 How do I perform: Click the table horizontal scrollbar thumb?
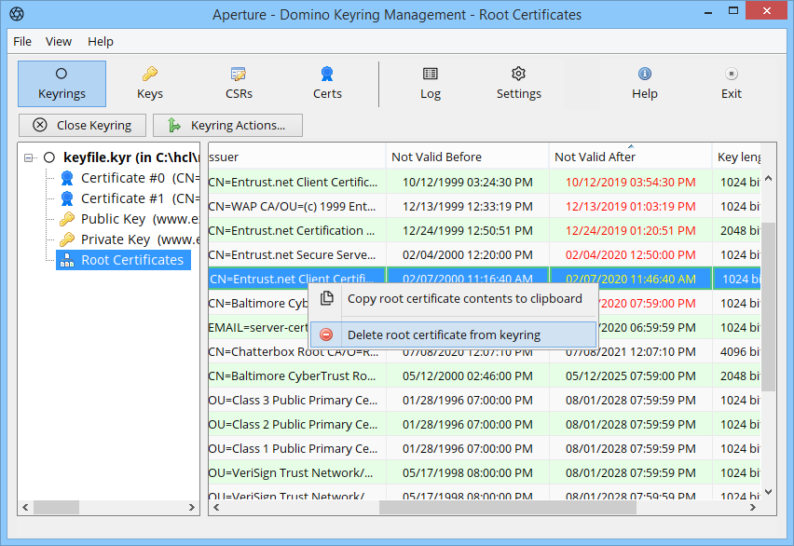[507, 507]
